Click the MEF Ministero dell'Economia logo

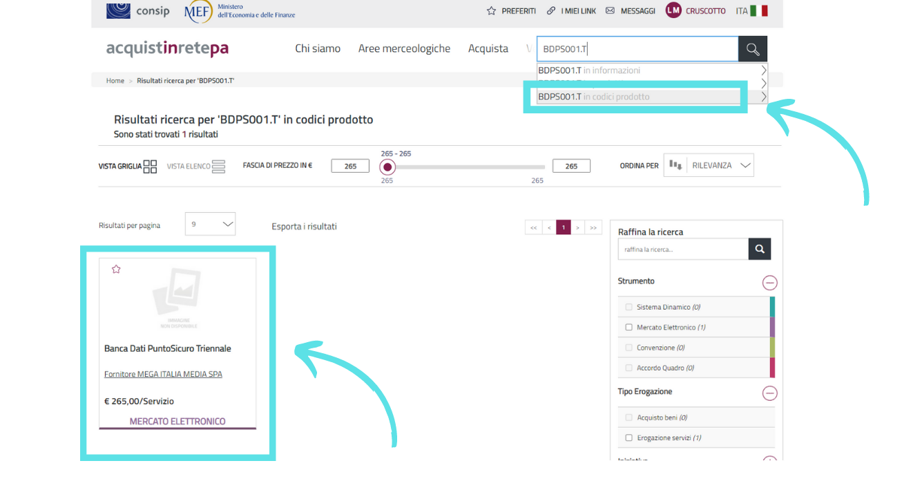coord(240,11)
